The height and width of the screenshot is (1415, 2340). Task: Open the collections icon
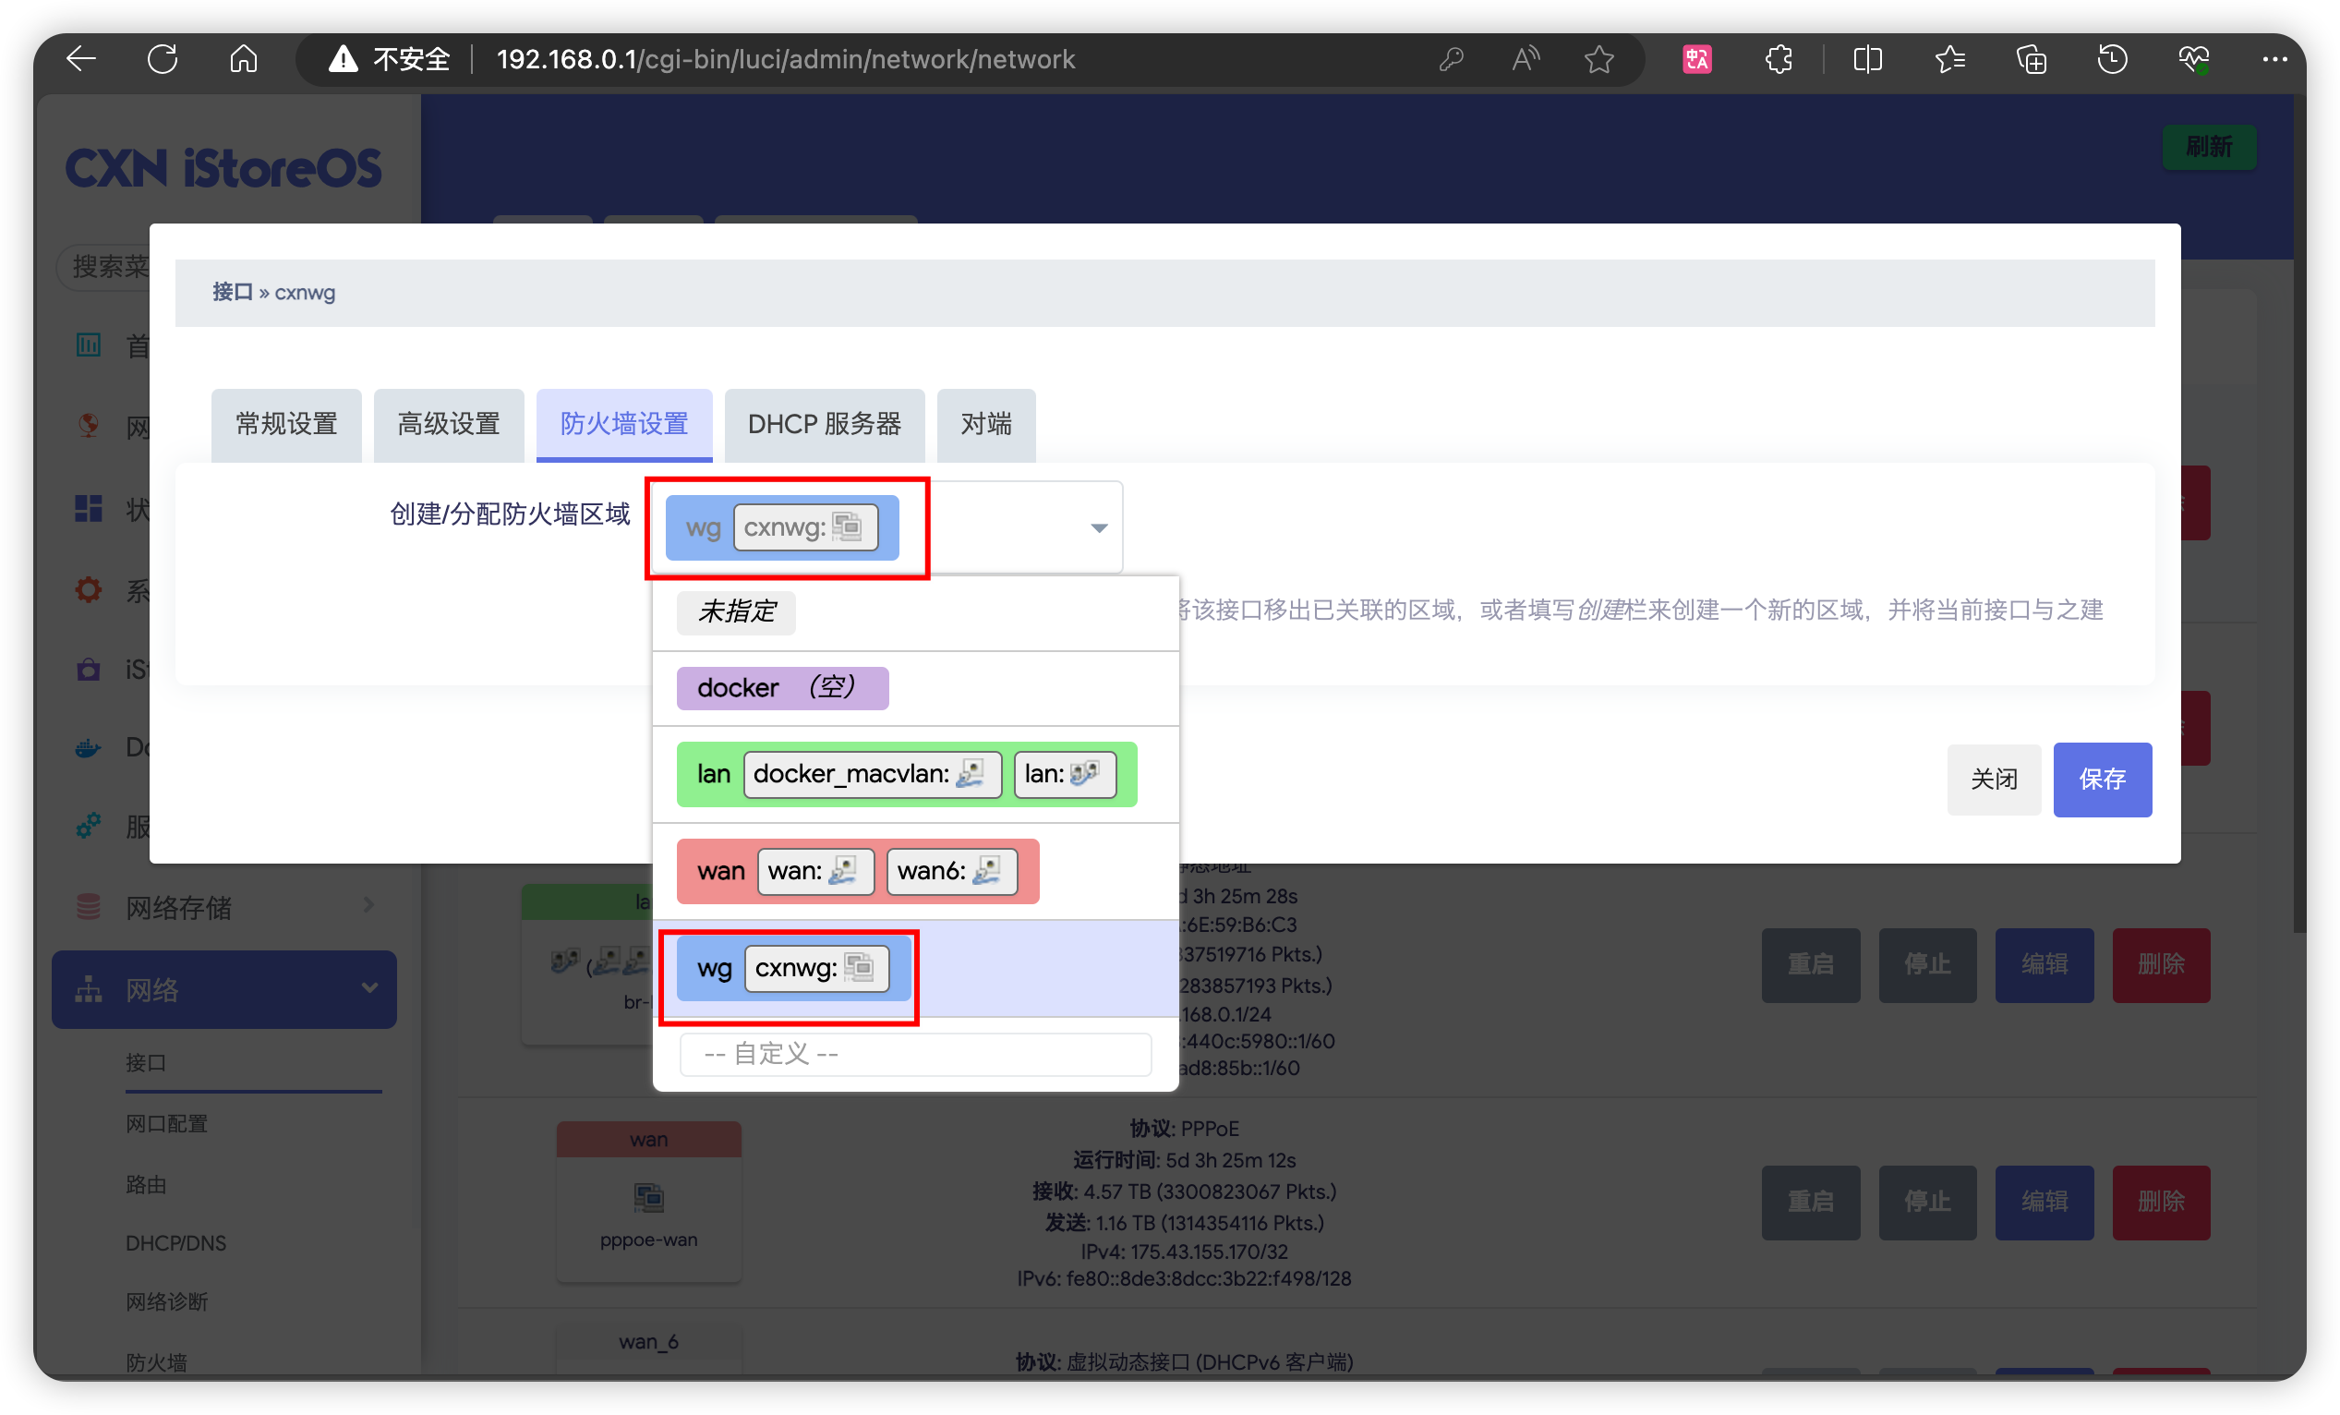point(2032,60)
